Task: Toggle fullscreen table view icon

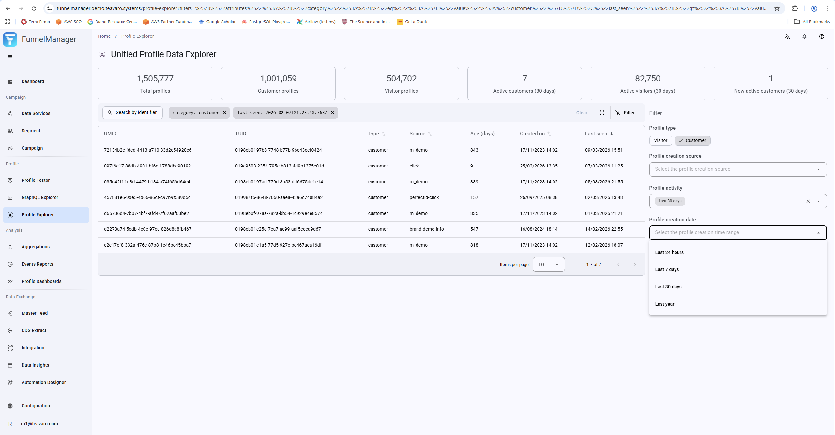Action: tap(602, 113)
